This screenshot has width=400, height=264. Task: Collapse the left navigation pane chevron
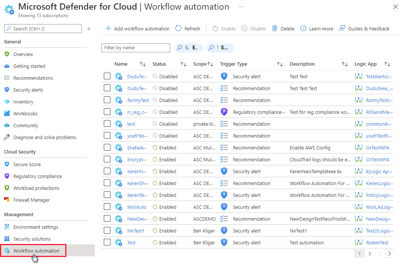tap(89, 29)
